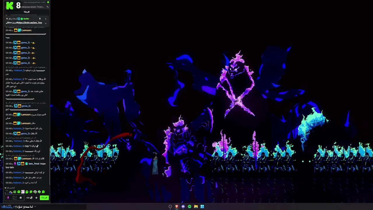The width and height of the screenshot is (373, 210).
Task: Open OBS Studio from the taskbar
Action: pos(170,206)
